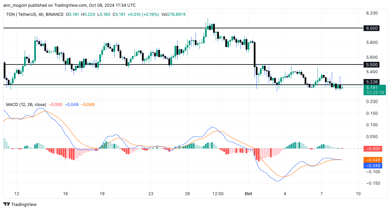Click the date label '10' on time axis

click(x=358, y=193)
